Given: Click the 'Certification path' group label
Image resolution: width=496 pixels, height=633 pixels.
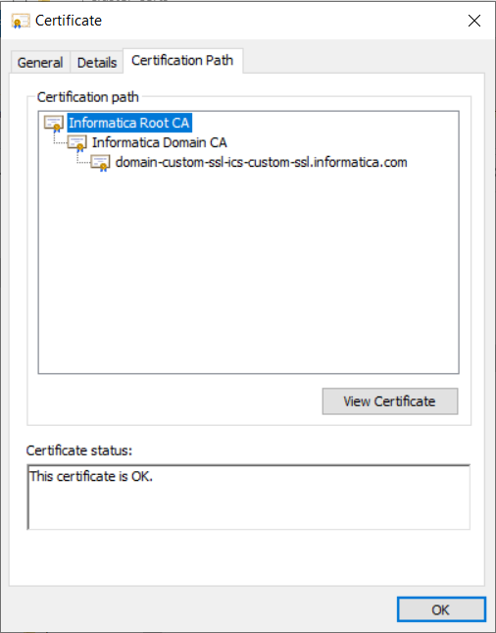Looking at the screenshot, I should coord(88,97).
